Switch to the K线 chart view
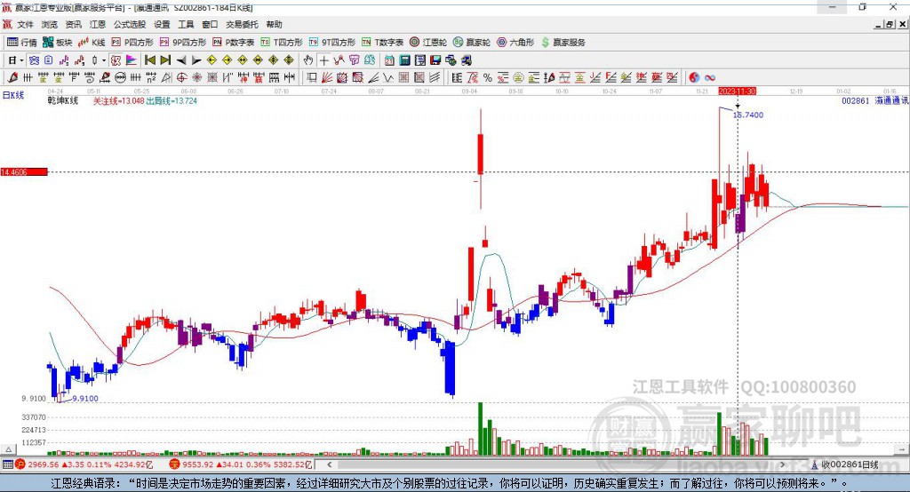The image size is (910, 492). point(92,43)
